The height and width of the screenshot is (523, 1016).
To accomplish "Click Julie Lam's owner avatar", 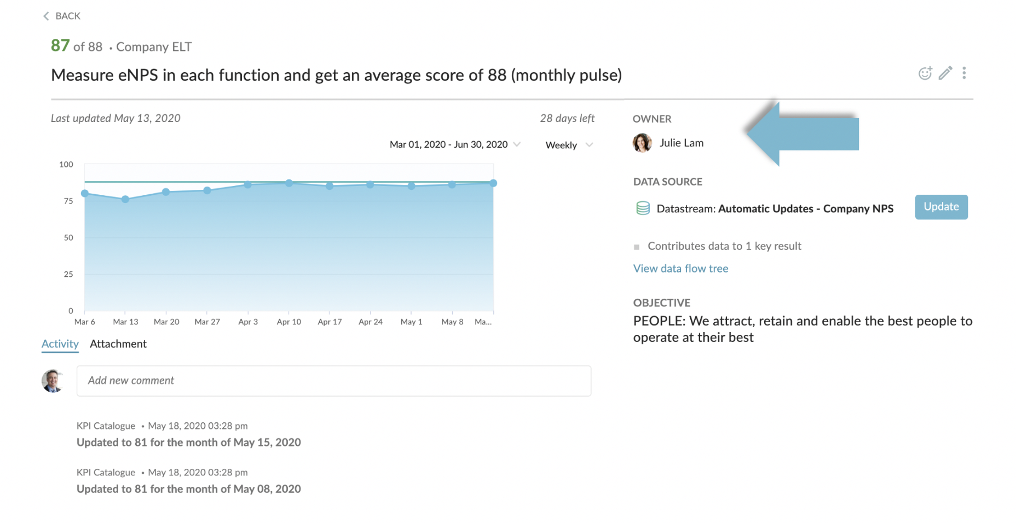I will 642,143.
